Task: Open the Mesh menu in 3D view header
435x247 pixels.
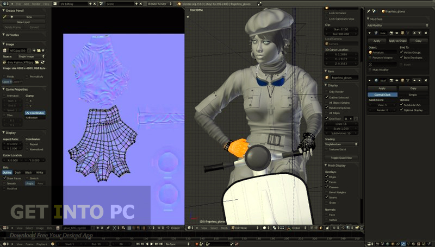Action: tap(224, 228)
